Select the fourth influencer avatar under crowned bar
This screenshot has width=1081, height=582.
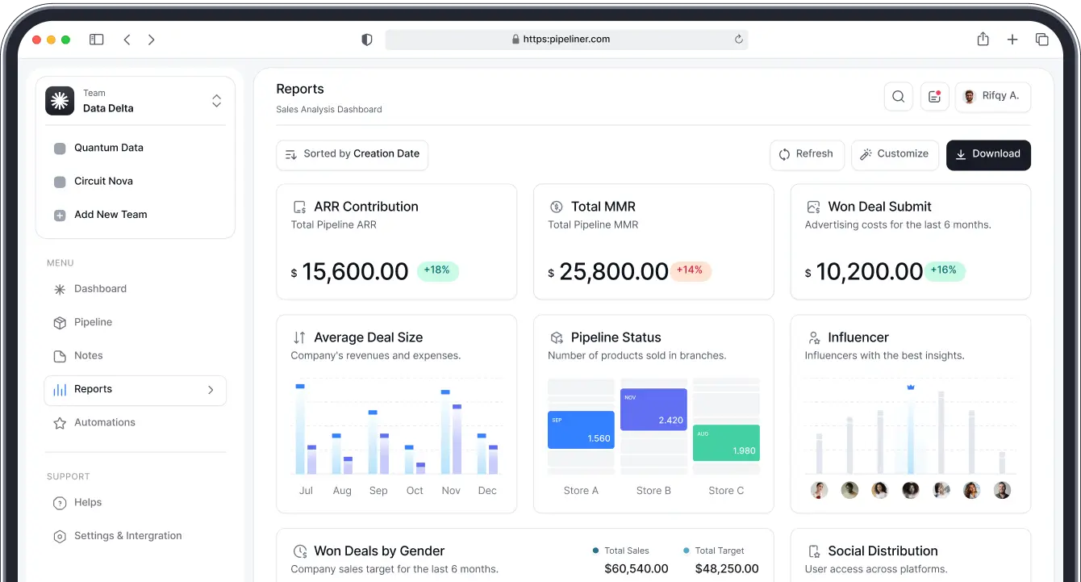pos(911,490)
